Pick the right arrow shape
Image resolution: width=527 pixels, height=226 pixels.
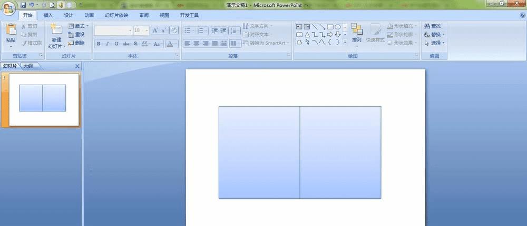pos(330,35)
